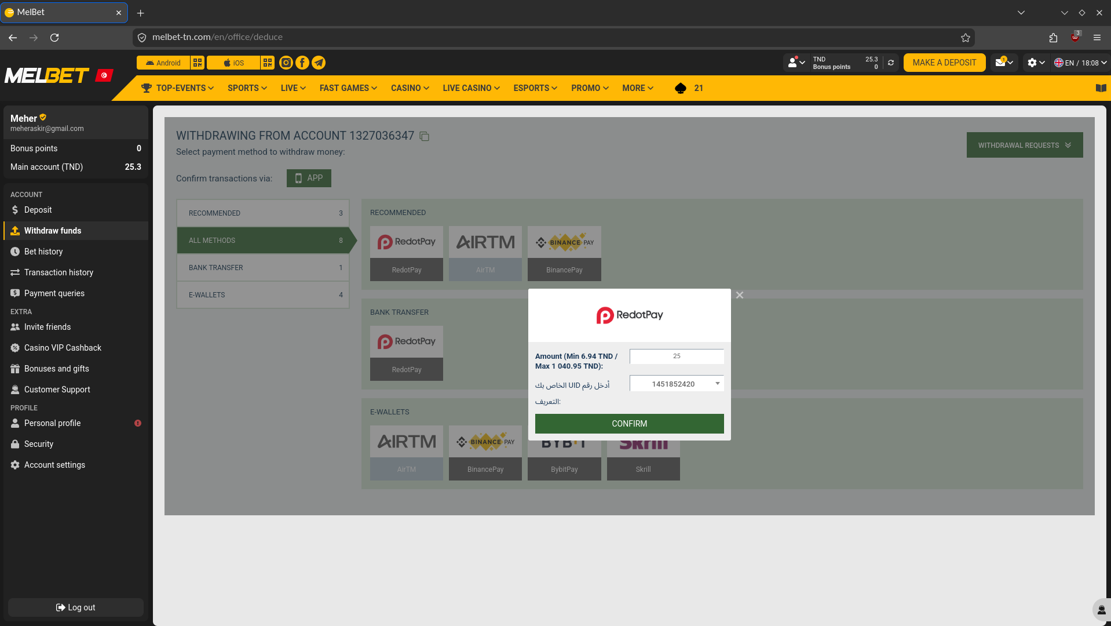Image resolution: width=1111 pixels, height=626 pixels.
Task: Click the Tunisia flag icon
Action: (x=104, y=75)
